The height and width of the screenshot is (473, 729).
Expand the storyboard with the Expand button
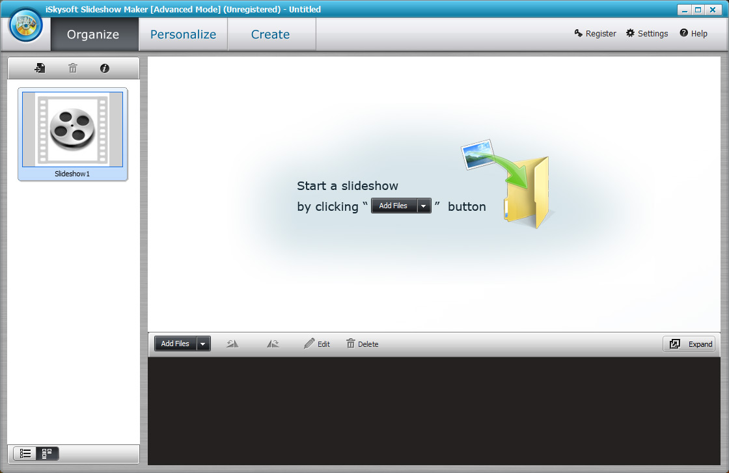coord(689,344)
